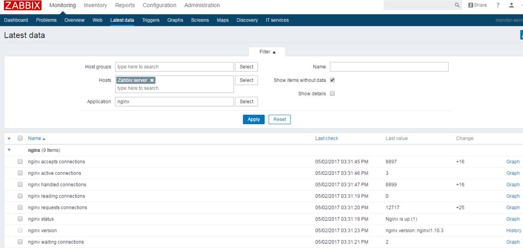Open the help question mark icon
Viewport: 523px width, 248px height.
498,5
